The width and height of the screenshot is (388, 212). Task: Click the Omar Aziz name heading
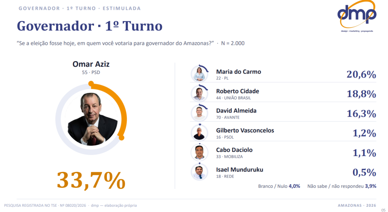click(x=91, y=64)
